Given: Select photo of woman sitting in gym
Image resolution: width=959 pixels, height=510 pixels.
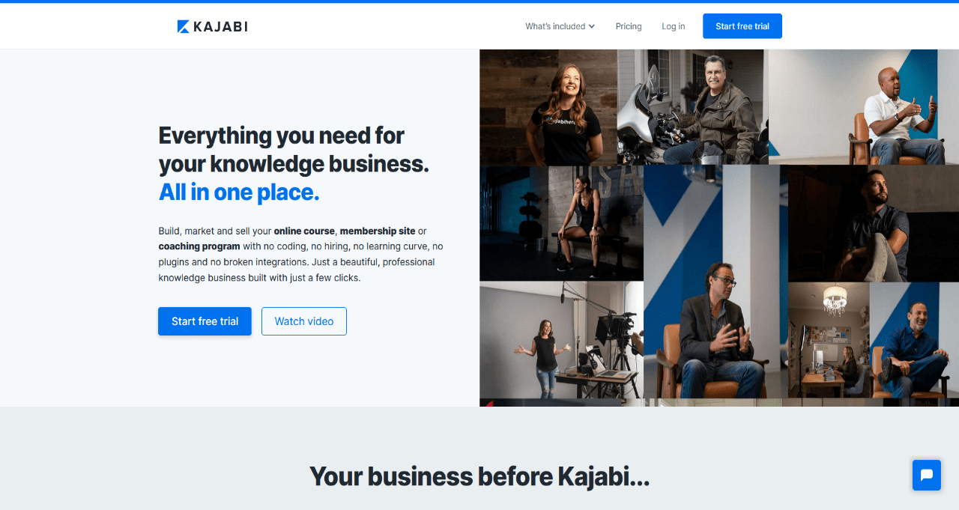Looking at the screenshot, I should click(x=561, y=223).
